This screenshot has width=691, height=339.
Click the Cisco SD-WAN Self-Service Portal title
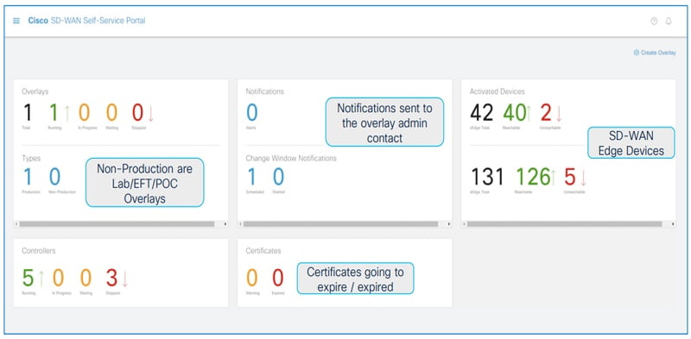point(87,21)
